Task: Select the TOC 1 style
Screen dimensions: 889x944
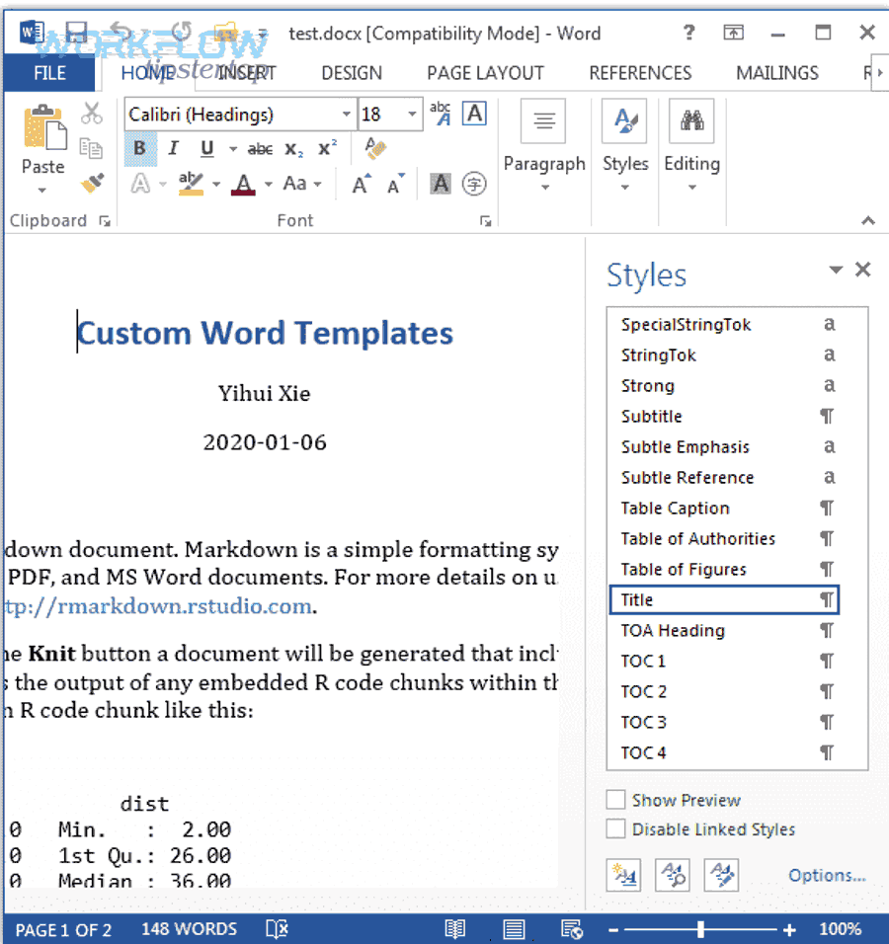Action: [x=724, y=661]
